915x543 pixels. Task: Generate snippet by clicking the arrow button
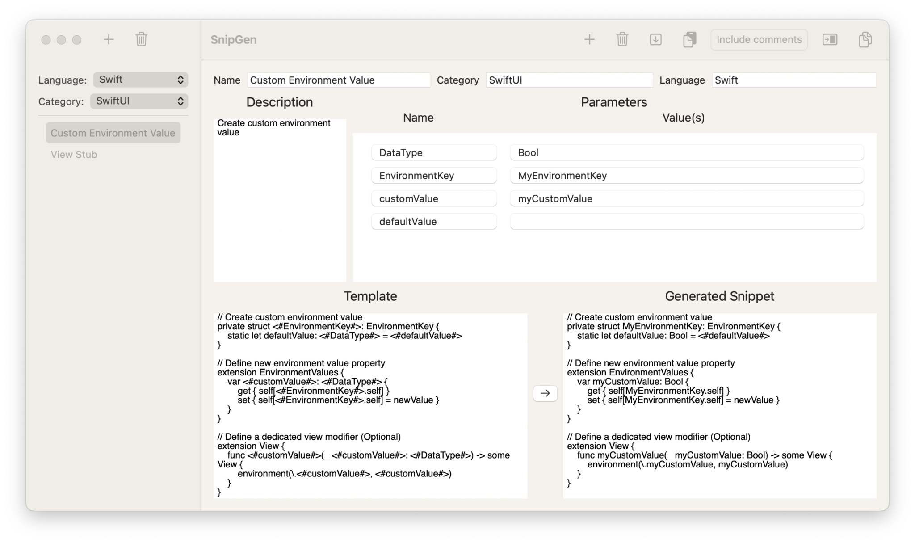tap(545, 393)
